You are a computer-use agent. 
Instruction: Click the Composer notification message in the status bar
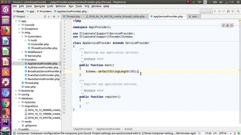pos(106,133)
